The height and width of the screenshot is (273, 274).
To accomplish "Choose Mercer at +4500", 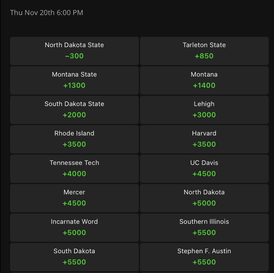I will click(x=74, y=198).
